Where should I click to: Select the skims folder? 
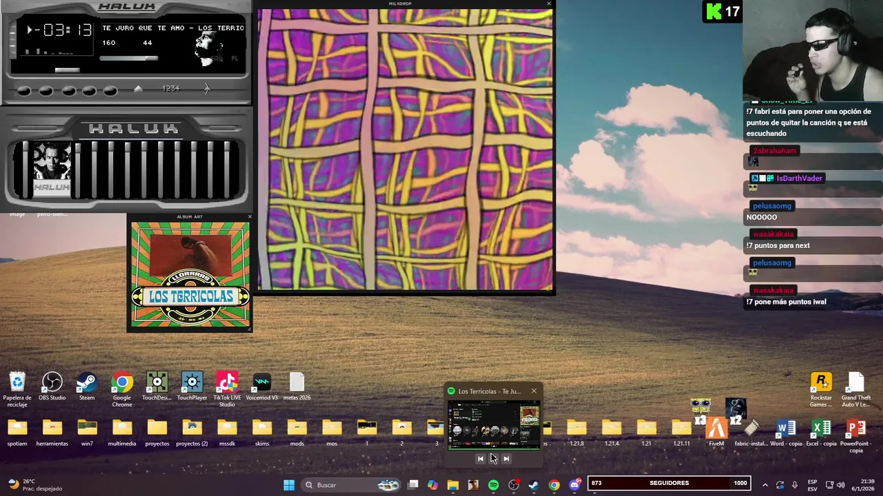pyautogui.click(x=262, y=432)
